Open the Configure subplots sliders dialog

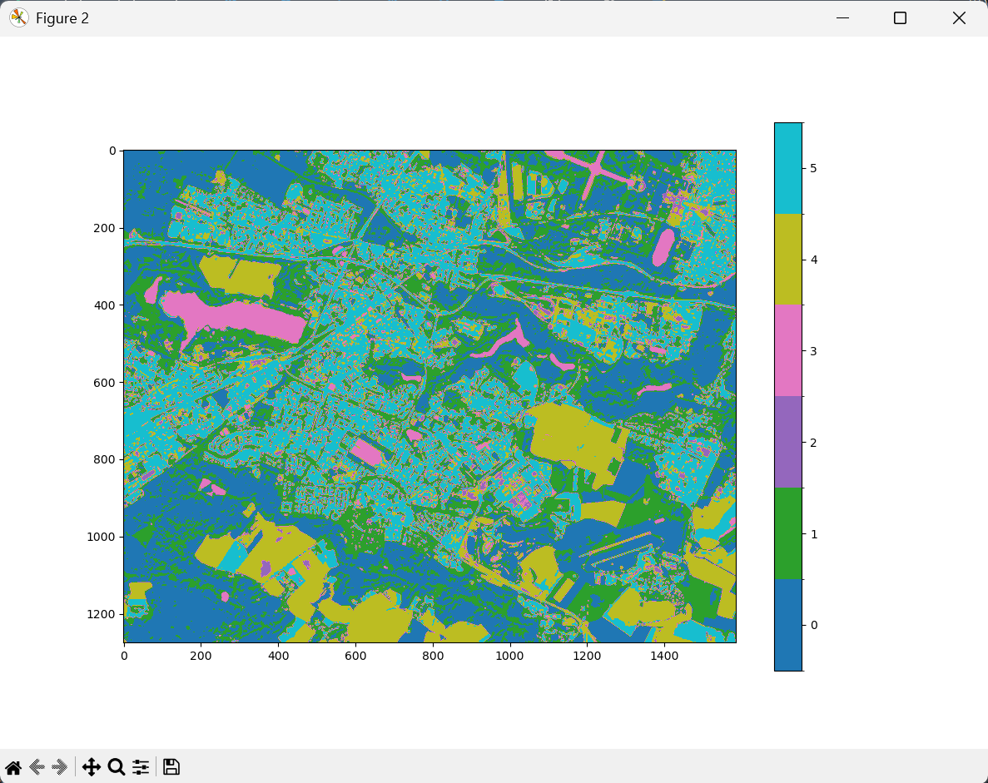coord(141,767)
